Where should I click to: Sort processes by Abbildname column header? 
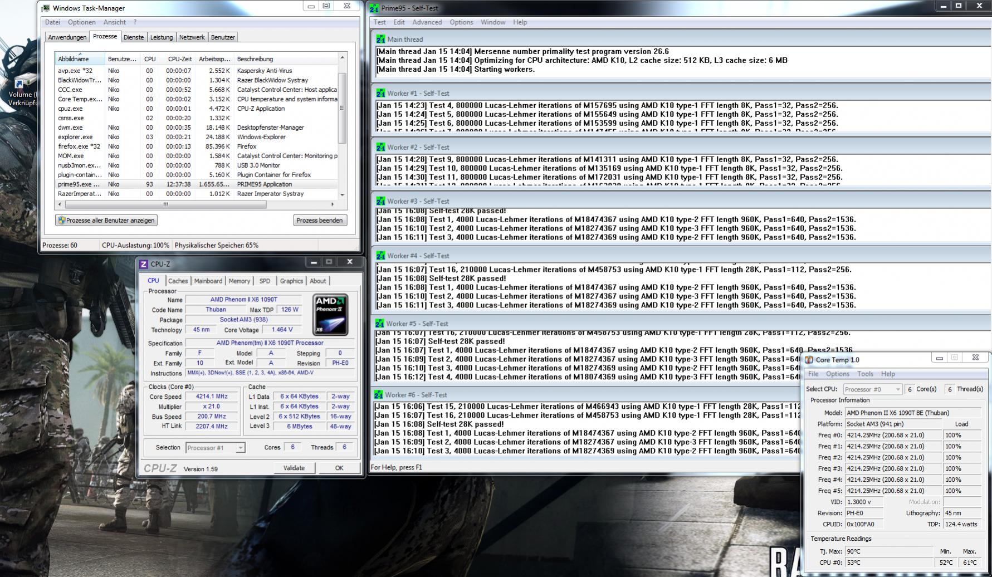tap(80, 59)
